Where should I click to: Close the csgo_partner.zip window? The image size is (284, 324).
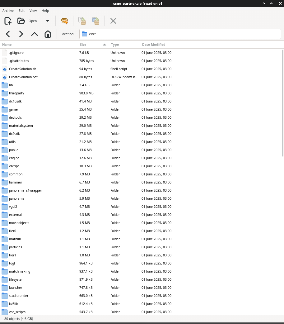coord(280,3)
